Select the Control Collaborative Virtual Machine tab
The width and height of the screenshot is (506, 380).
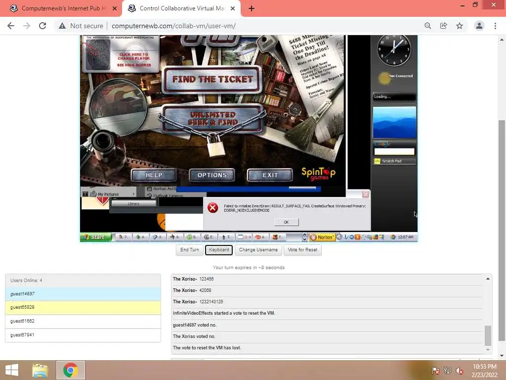(181, 8)
